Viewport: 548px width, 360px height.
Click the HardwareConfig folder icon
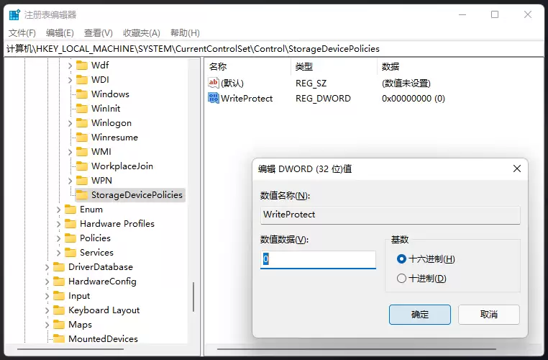[59, 282]
